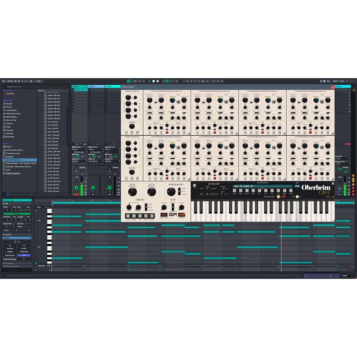The width and height of the screenshot is (357, 357).
Task: Select the Favoritos collection
Action: 10,93
